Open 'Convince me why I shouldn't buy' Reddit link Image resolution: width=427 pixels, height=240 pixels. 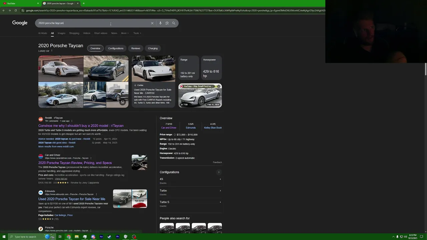[81, 126]
